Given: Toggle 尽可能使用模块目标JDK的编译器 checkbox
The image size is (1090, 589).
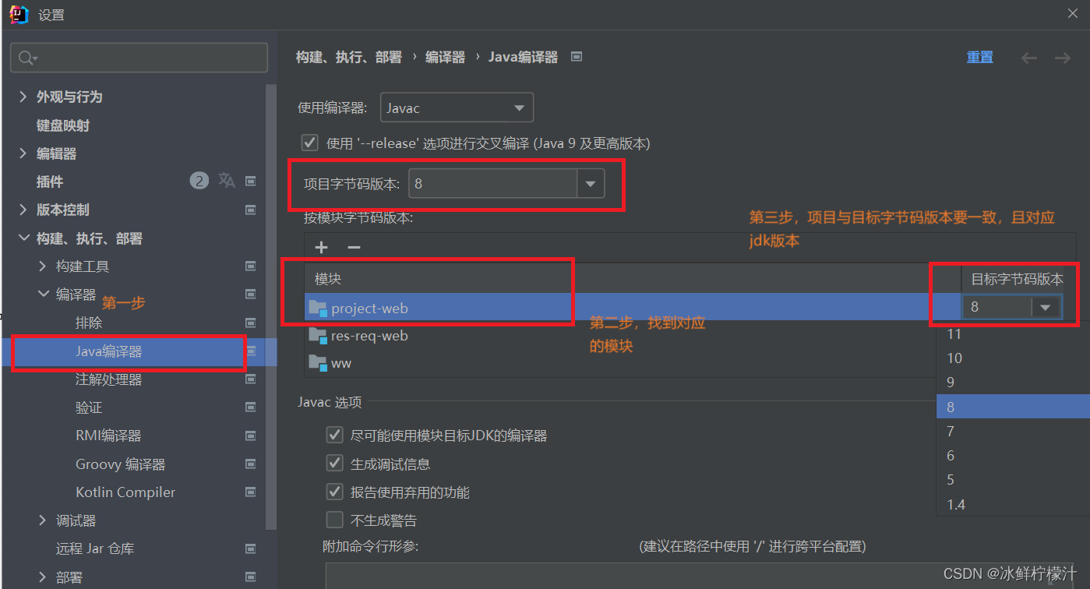Looking at the screenshot, I should 334,435.
